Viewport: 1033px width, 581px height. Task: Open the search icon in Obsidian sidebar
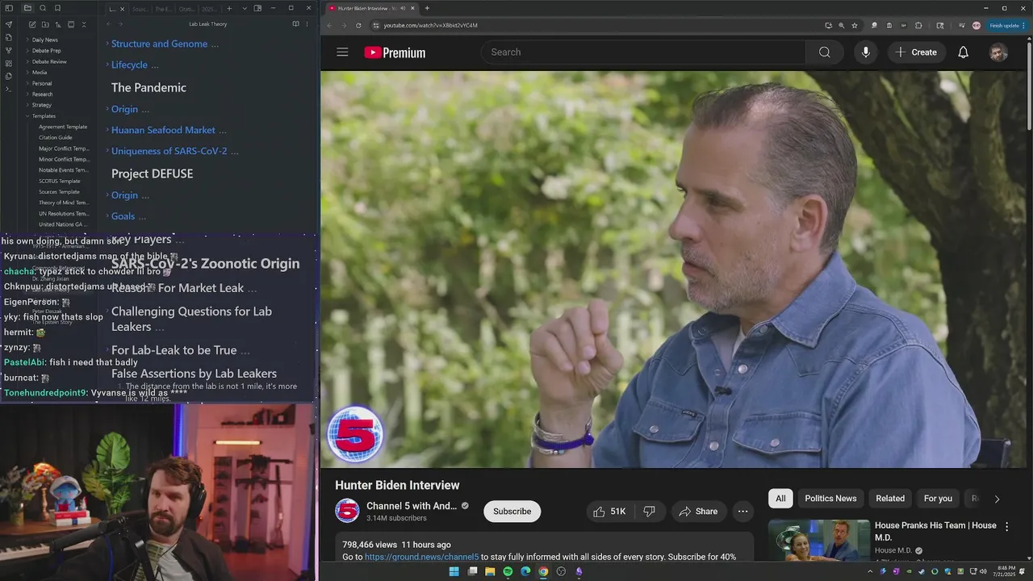[43, 8]
